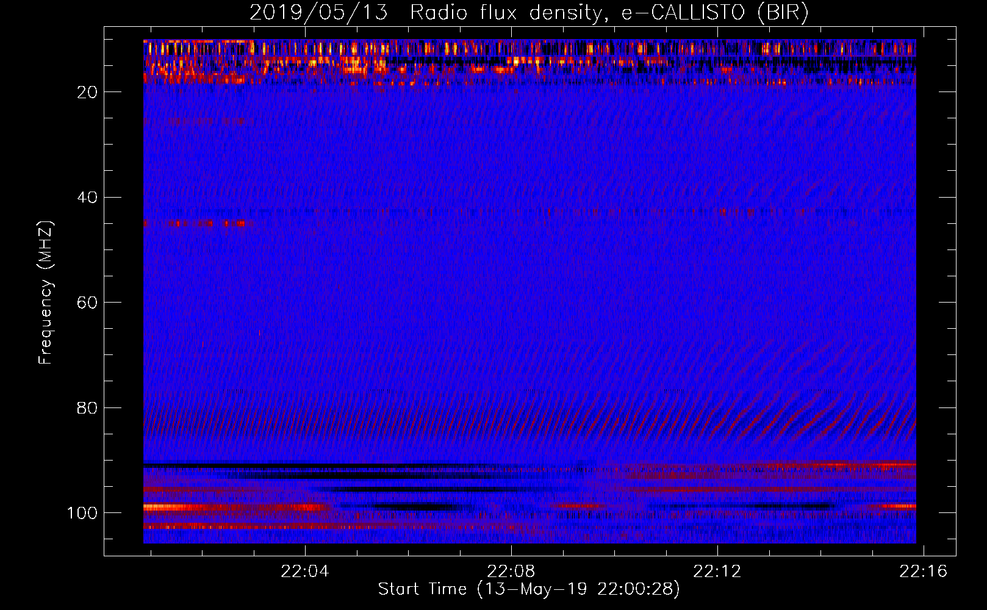Click the '22:04' time tick label
The height and width of the screenshot is (610, 987).
(305, 571)
